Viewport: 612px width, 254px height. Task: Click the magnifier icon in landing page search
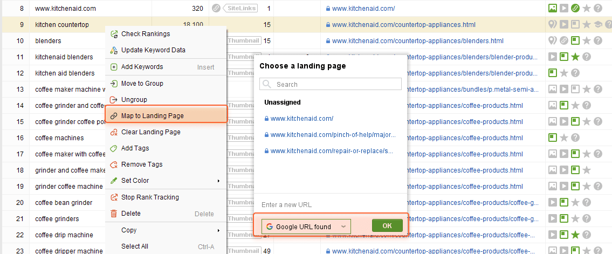click(267, 84)
